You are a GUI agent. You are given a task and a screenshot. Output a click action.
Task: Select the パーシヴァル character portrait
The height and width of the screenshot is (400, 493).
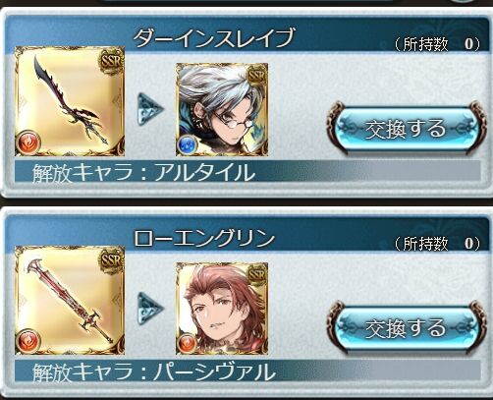[222, 309]
